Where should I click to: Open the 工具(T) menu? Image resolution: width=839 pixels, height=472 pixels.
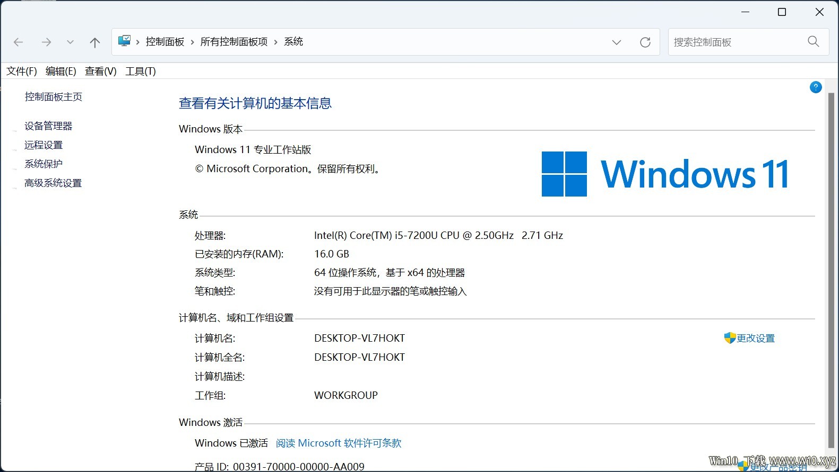click(141, 71)
